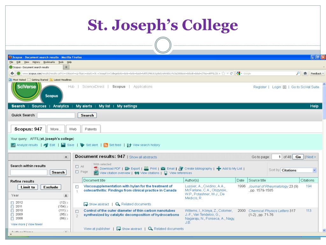This screenshot has height=245, width=326.
Task: Click the browser Back arrow button
Action: pyautogui.click(x=12, y=73)
